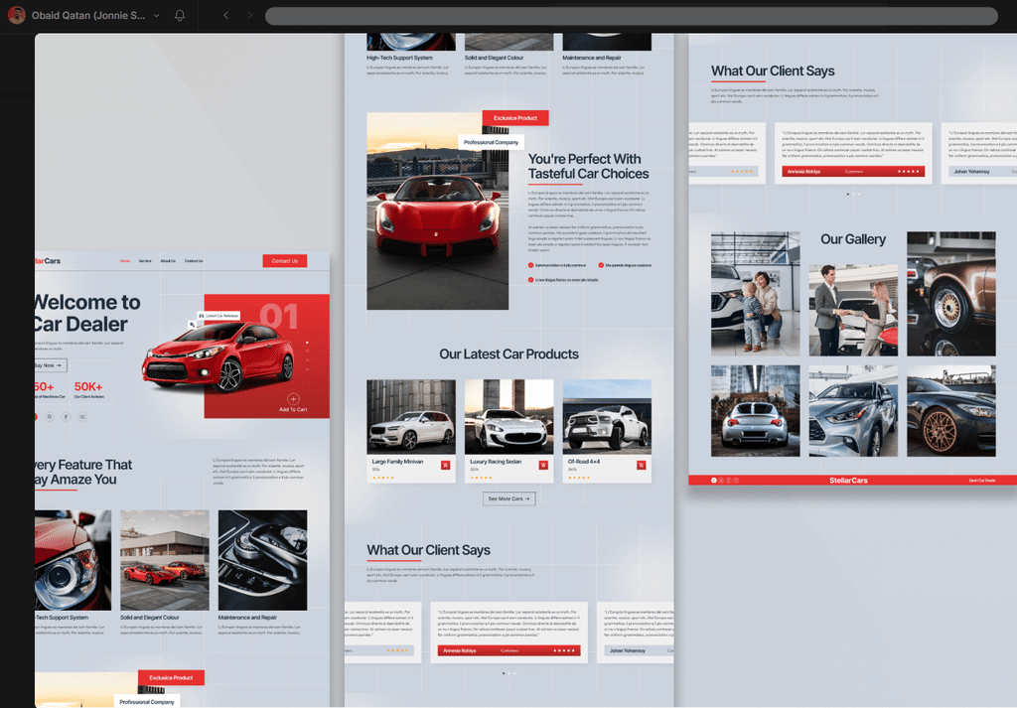Open the notifications bell
Image resolution: width=1017 pixels, height=708 pixels.
(180, 15)
